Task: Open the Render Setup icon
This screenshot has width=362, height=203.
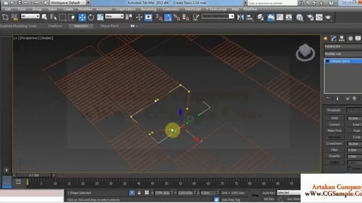Action: click(x=310, y=17)
